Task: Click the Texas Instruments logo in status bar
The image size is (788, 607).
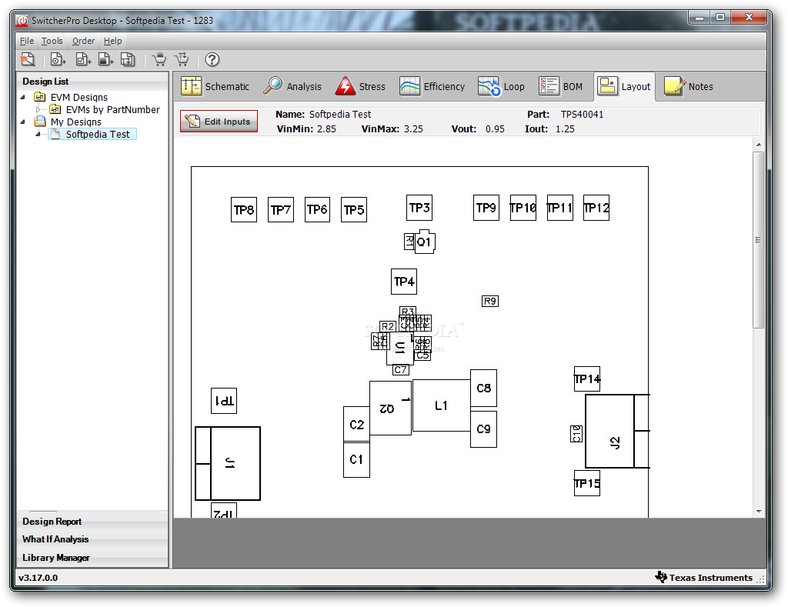Action: (x=661, y=577)
